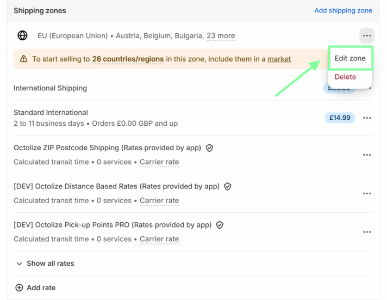Select Edit zone from the menu

[350, 58]
